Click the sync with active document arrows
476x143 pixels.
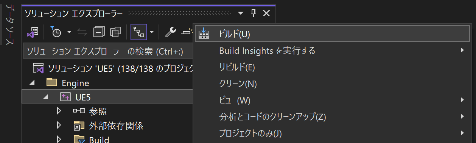[82, 32]
